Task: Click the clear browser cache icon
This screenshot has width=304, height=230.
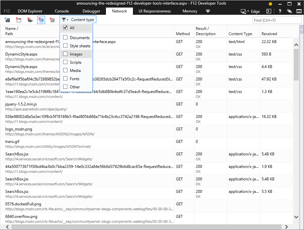Action: (x=18, y=20)
